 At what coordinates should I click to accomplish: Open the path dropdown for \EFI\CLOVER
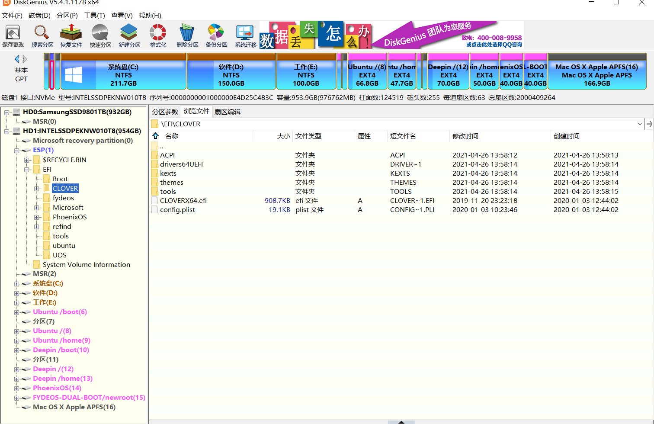(640, 124)
